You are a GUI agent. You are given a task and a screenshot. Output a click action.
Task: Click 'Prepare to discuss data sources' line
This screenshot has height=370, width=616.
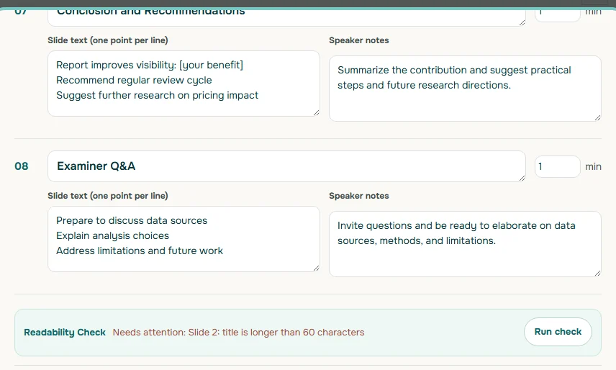click(132, 220)
